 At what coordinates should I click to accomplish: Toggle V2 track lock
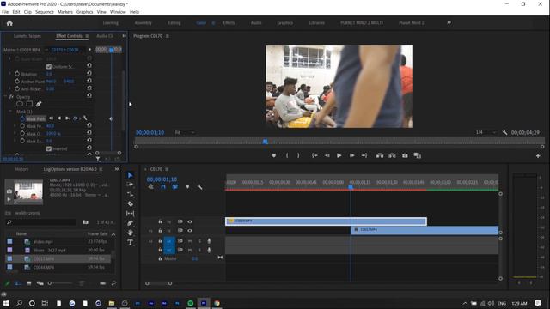(x=160, y=221)
